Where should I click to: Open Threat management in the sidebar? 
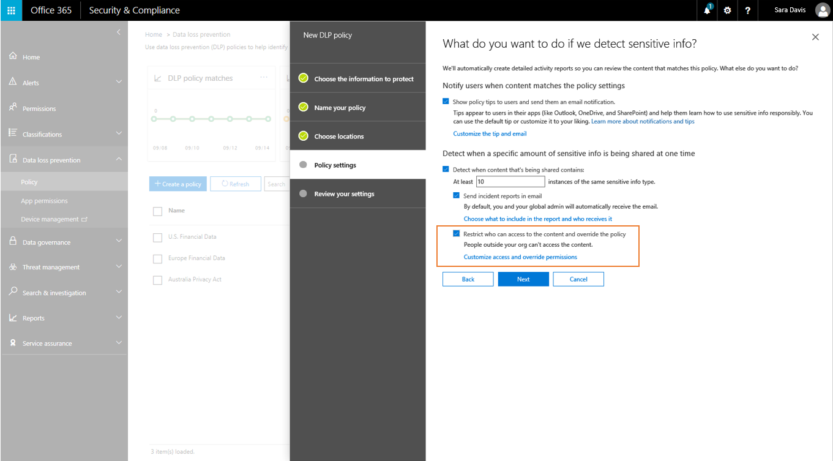click(x=52, y=266)
